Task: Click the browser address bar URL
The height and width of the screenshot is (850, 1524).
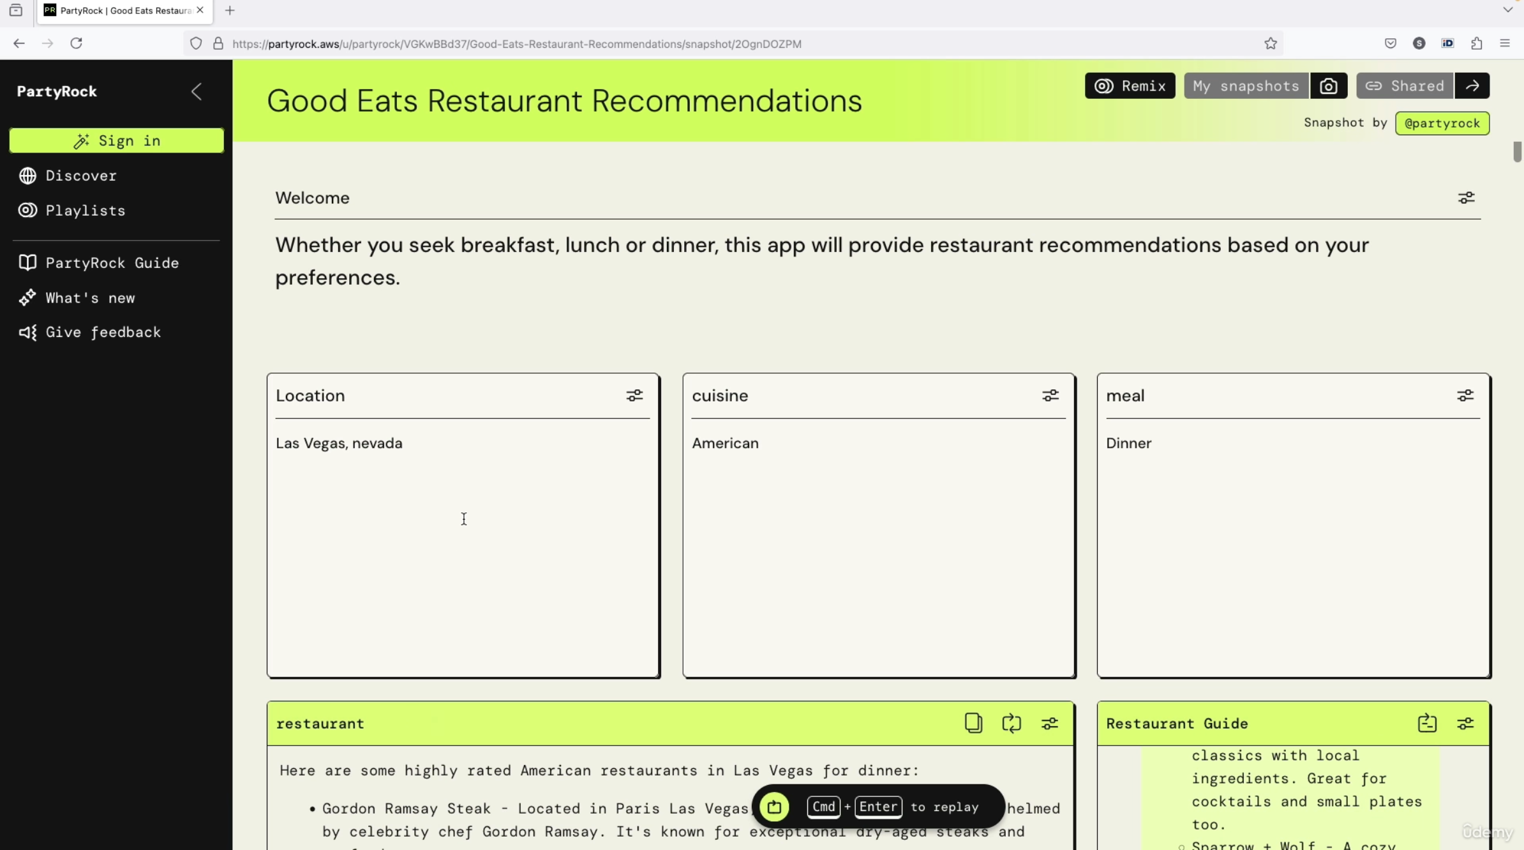Action: coord(517,44)
